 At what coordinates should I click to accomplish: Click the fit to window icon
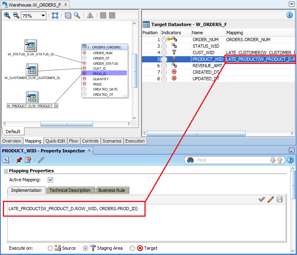(55, 15)
